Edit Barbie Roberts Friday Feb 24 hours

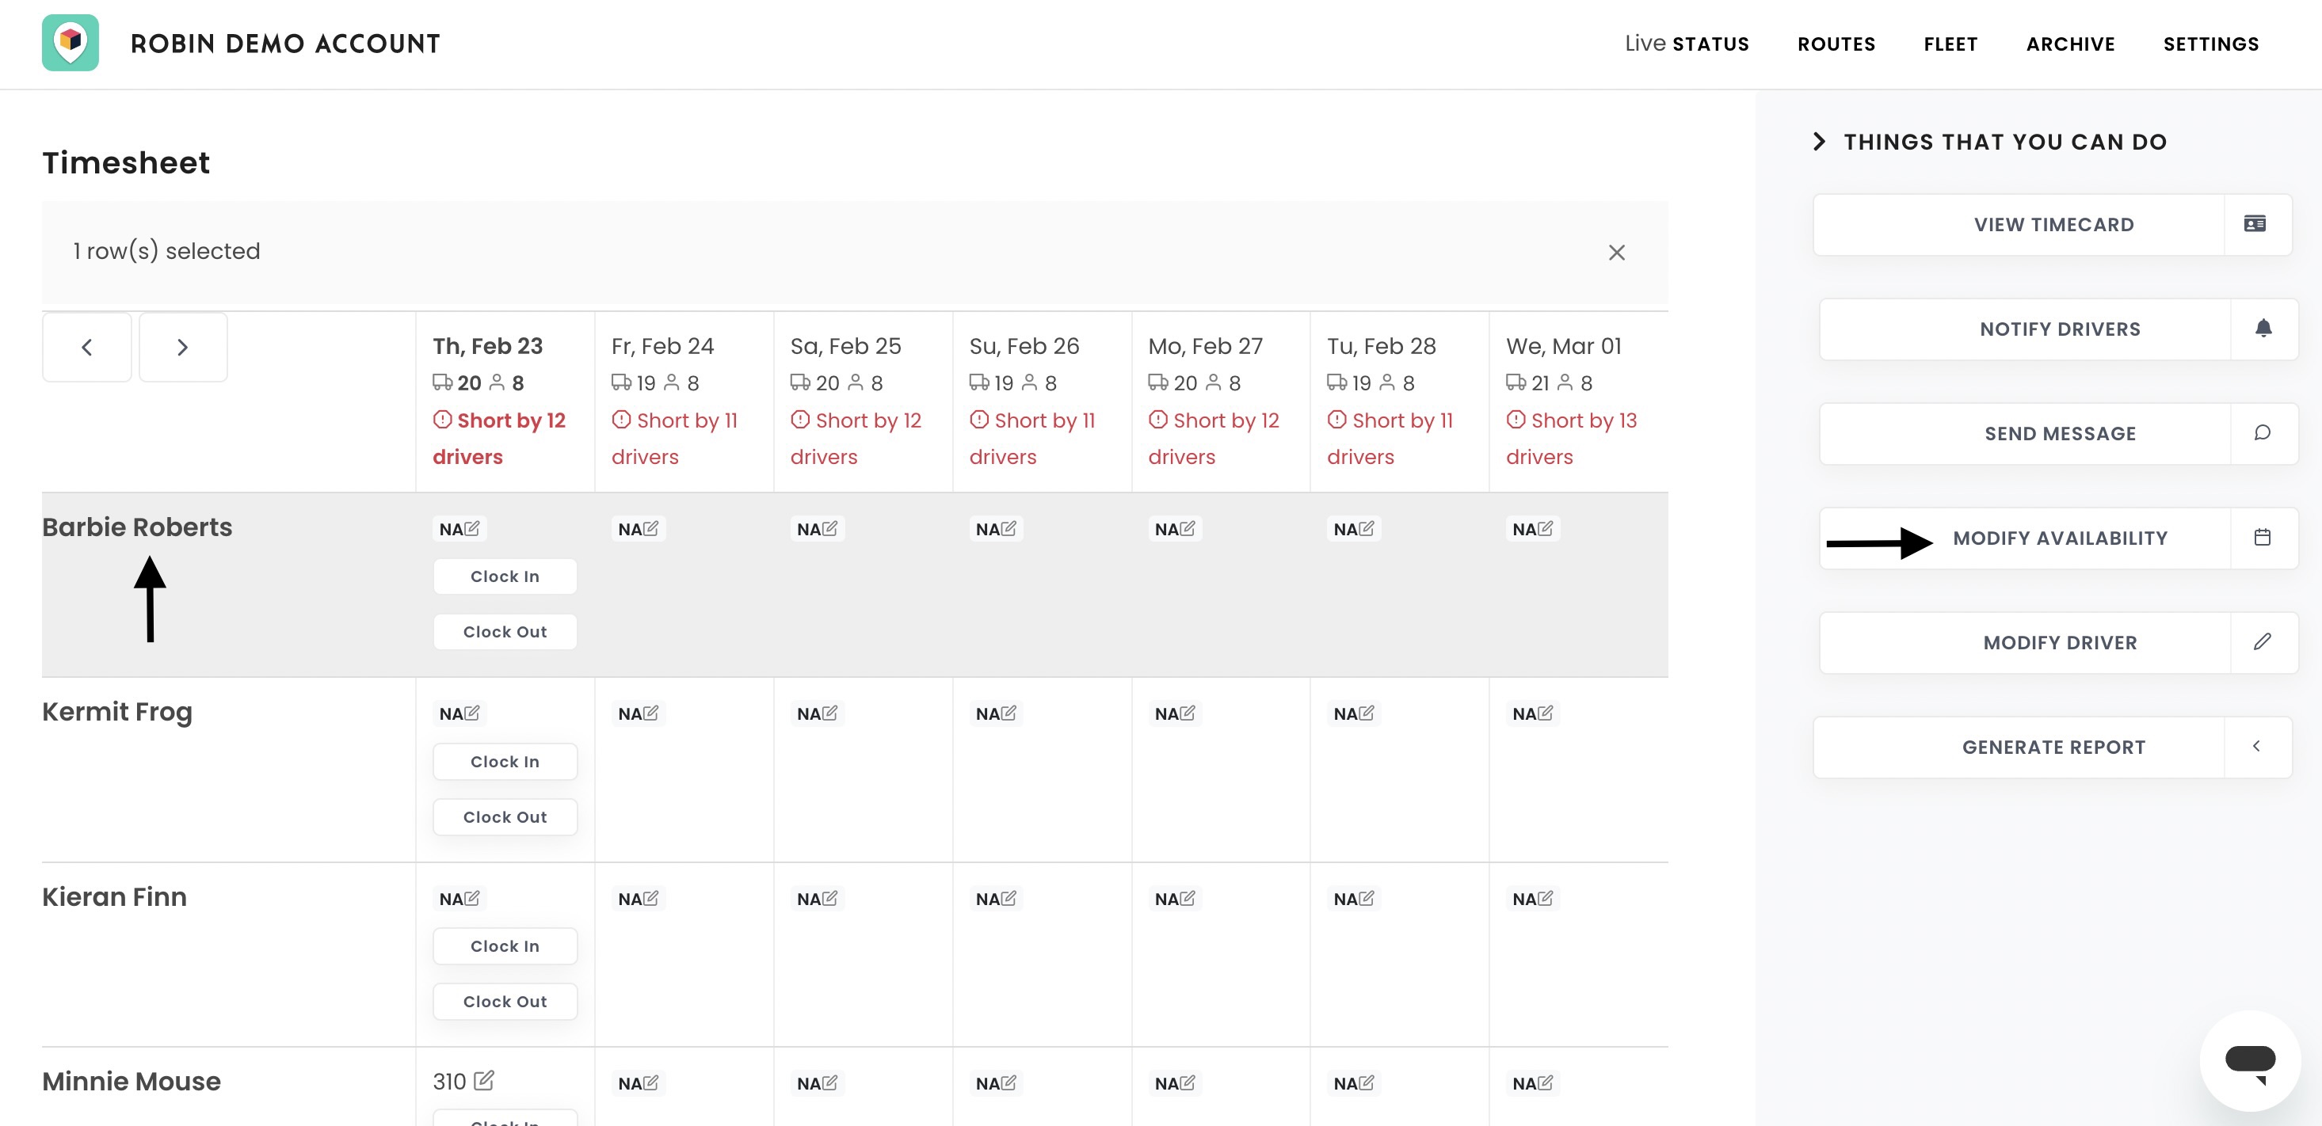pyautogui.click(x=650, y=529)
